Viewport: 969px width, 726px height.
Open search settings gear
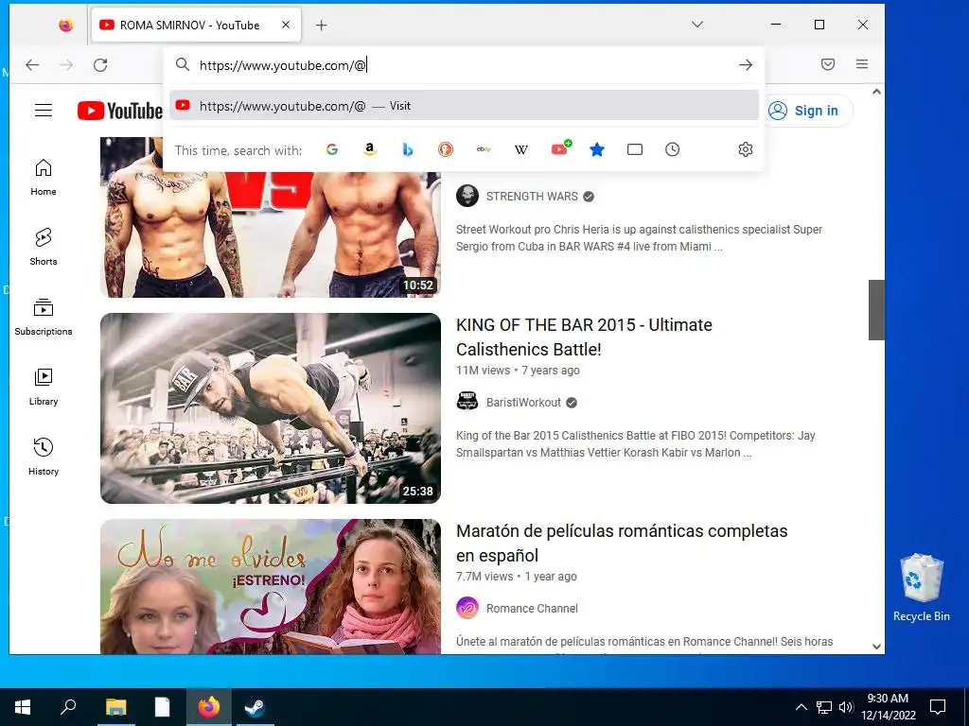pos(746,149)
